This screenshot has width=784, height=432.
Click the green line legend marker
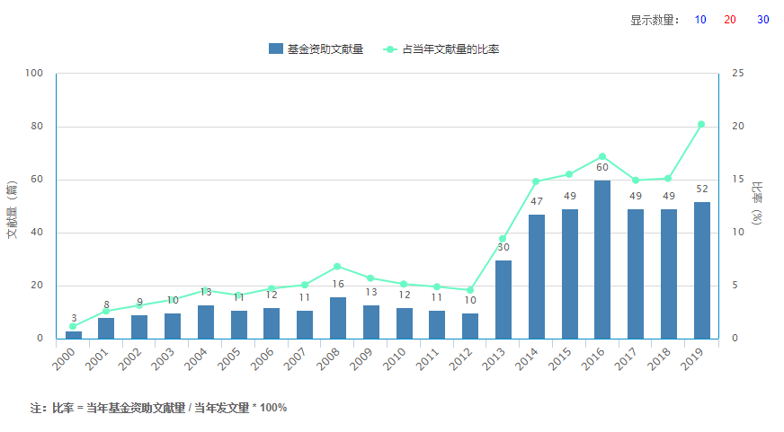click(390, 48)
